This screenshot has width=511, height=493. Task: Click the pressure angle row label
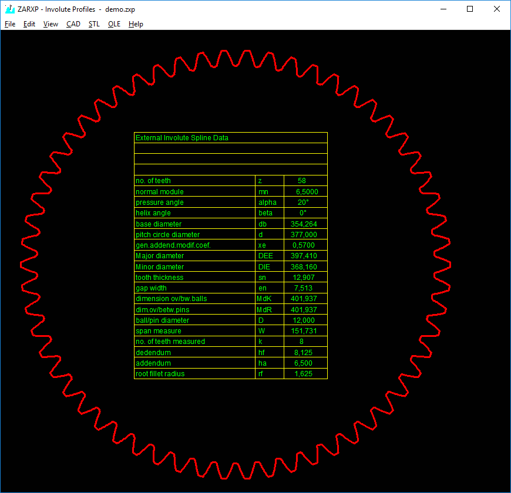coord(159,202)
